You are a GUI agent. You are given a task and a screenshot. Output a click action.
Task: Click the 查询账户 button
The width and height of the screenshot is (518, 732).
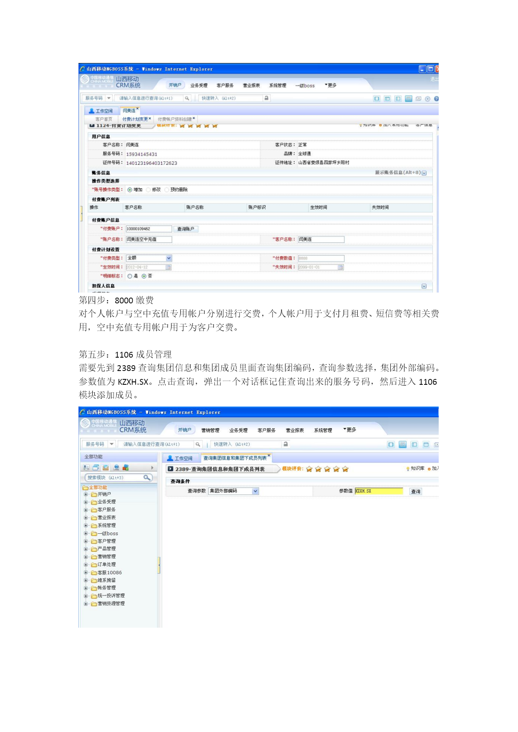pos(186,229)
